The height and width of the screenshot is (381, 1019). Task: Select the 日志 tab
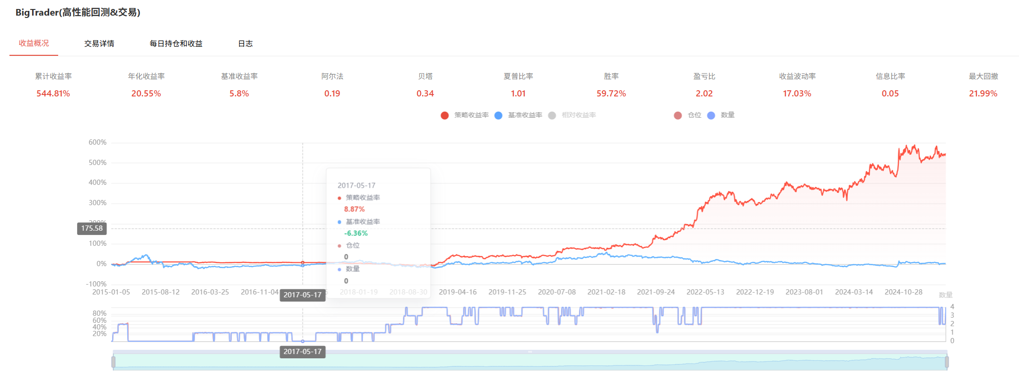click(245, 43)
